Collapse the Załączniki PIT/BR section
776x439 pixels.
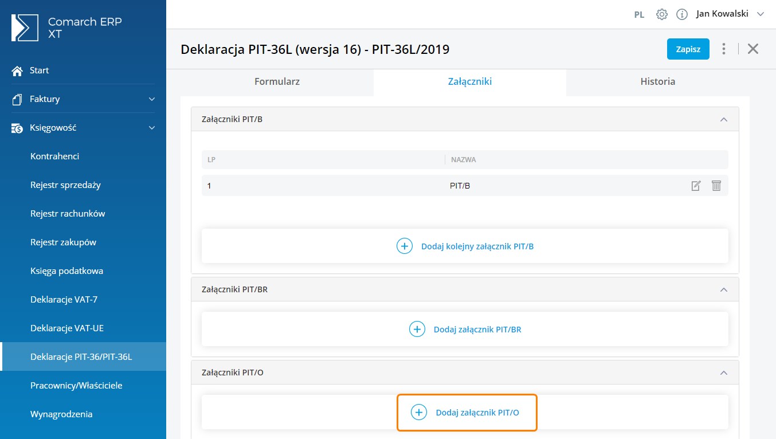[723, 289]
